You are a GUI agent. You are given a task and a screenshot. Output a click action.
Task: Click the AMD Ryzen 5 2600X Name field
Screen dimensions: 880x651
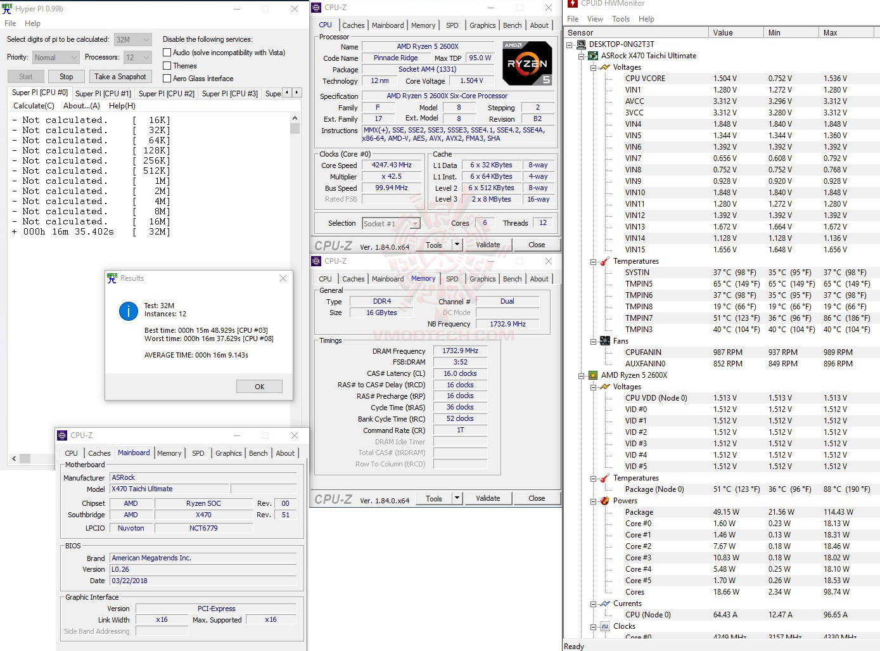click(x=428, y=46)
